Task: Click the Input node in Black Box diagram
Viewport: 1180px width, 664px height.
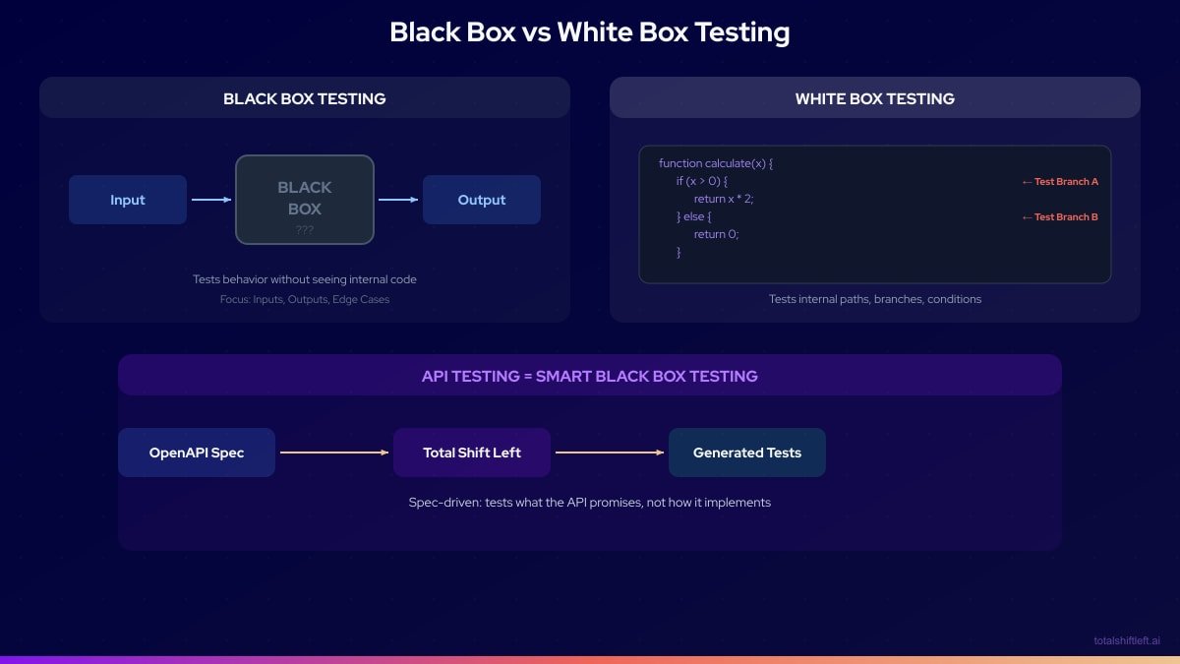Action: (x=128, y=199)
